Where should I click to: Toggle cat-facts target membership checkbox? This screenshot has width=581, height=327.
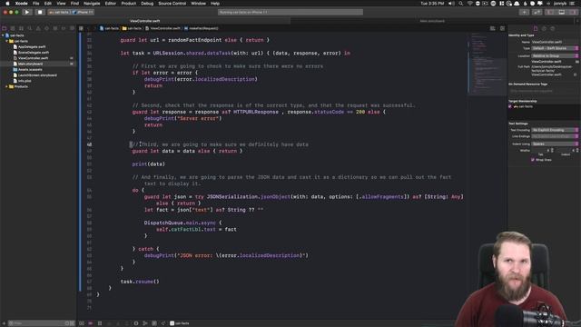pyautogui.click(x=510, y=106)
